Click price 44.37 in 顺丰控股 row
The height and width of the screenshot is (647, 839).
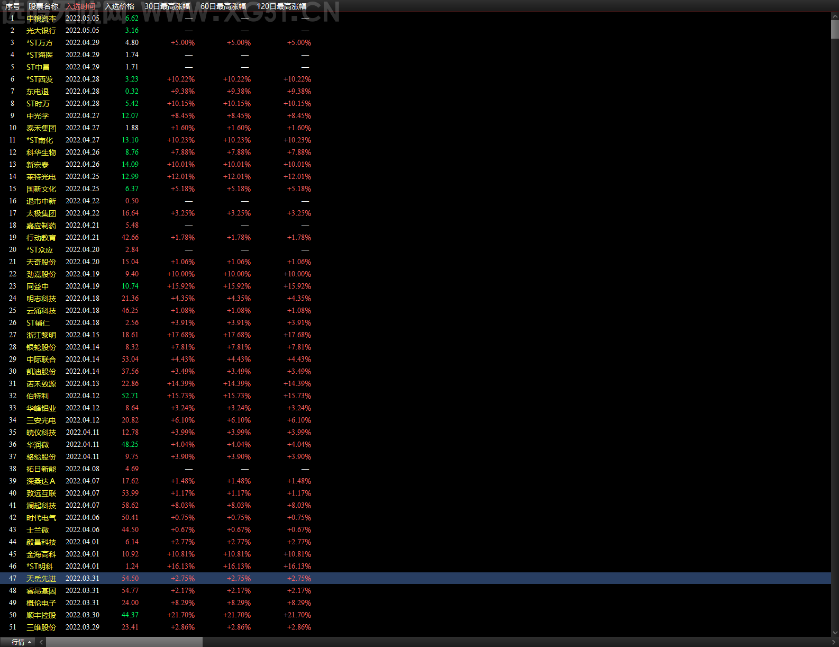click(130, 615)
